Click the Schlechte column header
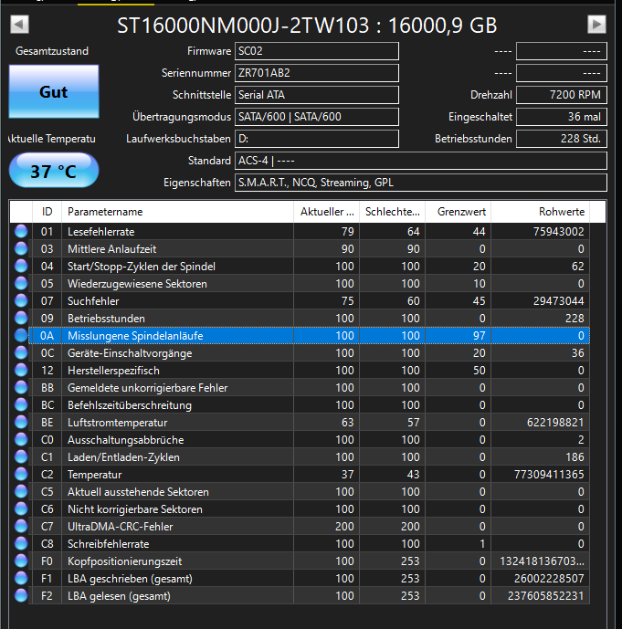Viewport: 622px width, 629px height. [x=393, y=212]
